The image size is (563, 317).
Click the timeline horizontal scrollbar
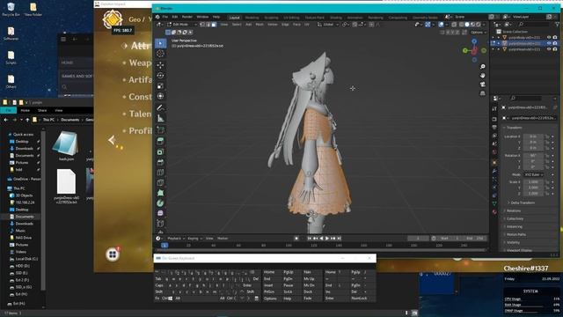point(320,250)
